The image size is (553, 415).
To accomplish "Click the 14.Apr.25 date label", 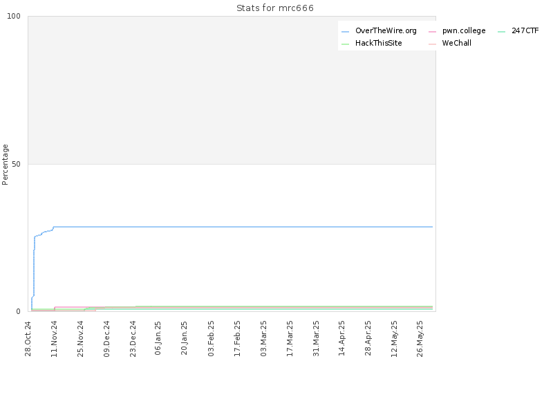I will pyautogui.click(x=341, y=338).
